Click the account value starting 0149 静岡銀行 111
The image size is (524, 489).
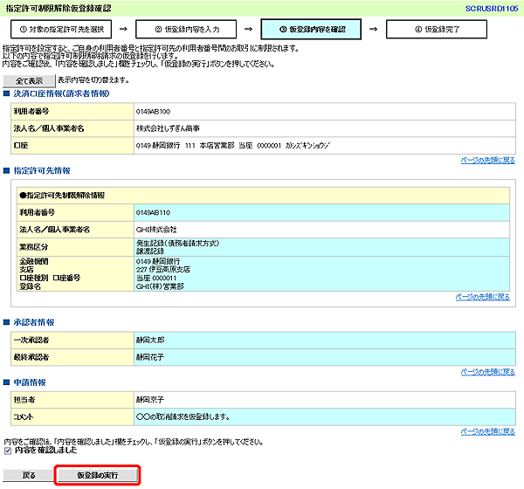pyautogui.click(x=233, y=146)
